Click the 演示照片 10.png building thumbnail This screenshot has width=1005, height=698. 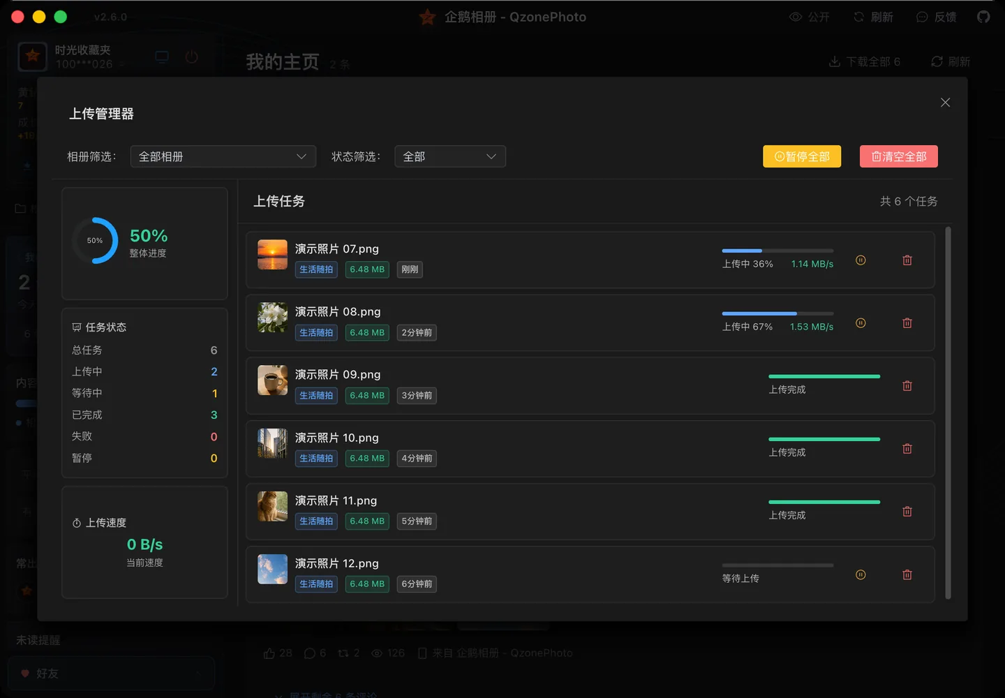point(272,443)
